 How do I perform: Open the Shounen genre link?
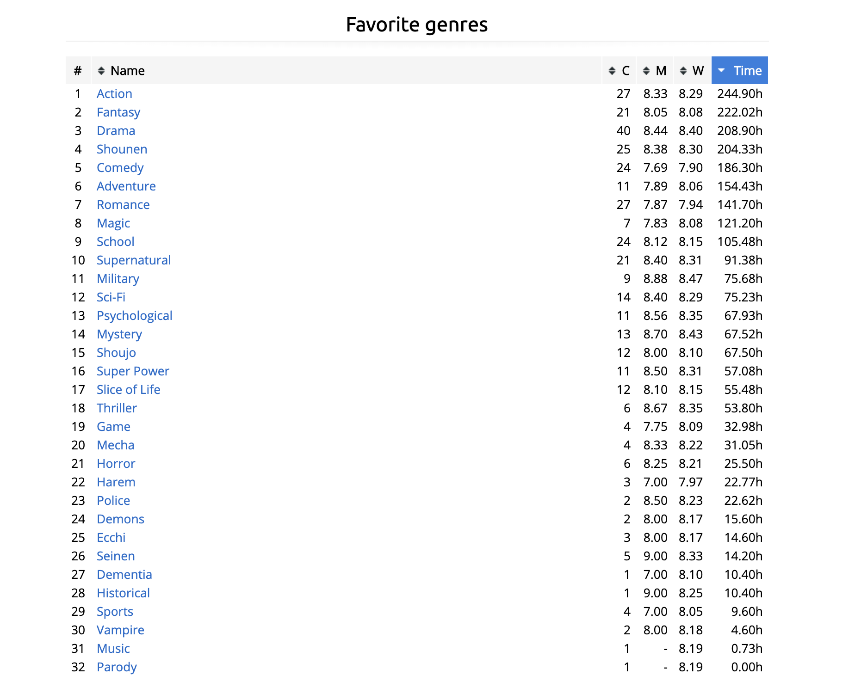[122, 149]
